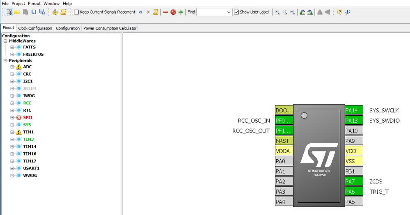Click the Save Project As icon
The height and width of the screenshot is (215, 410).
point(41,12)
